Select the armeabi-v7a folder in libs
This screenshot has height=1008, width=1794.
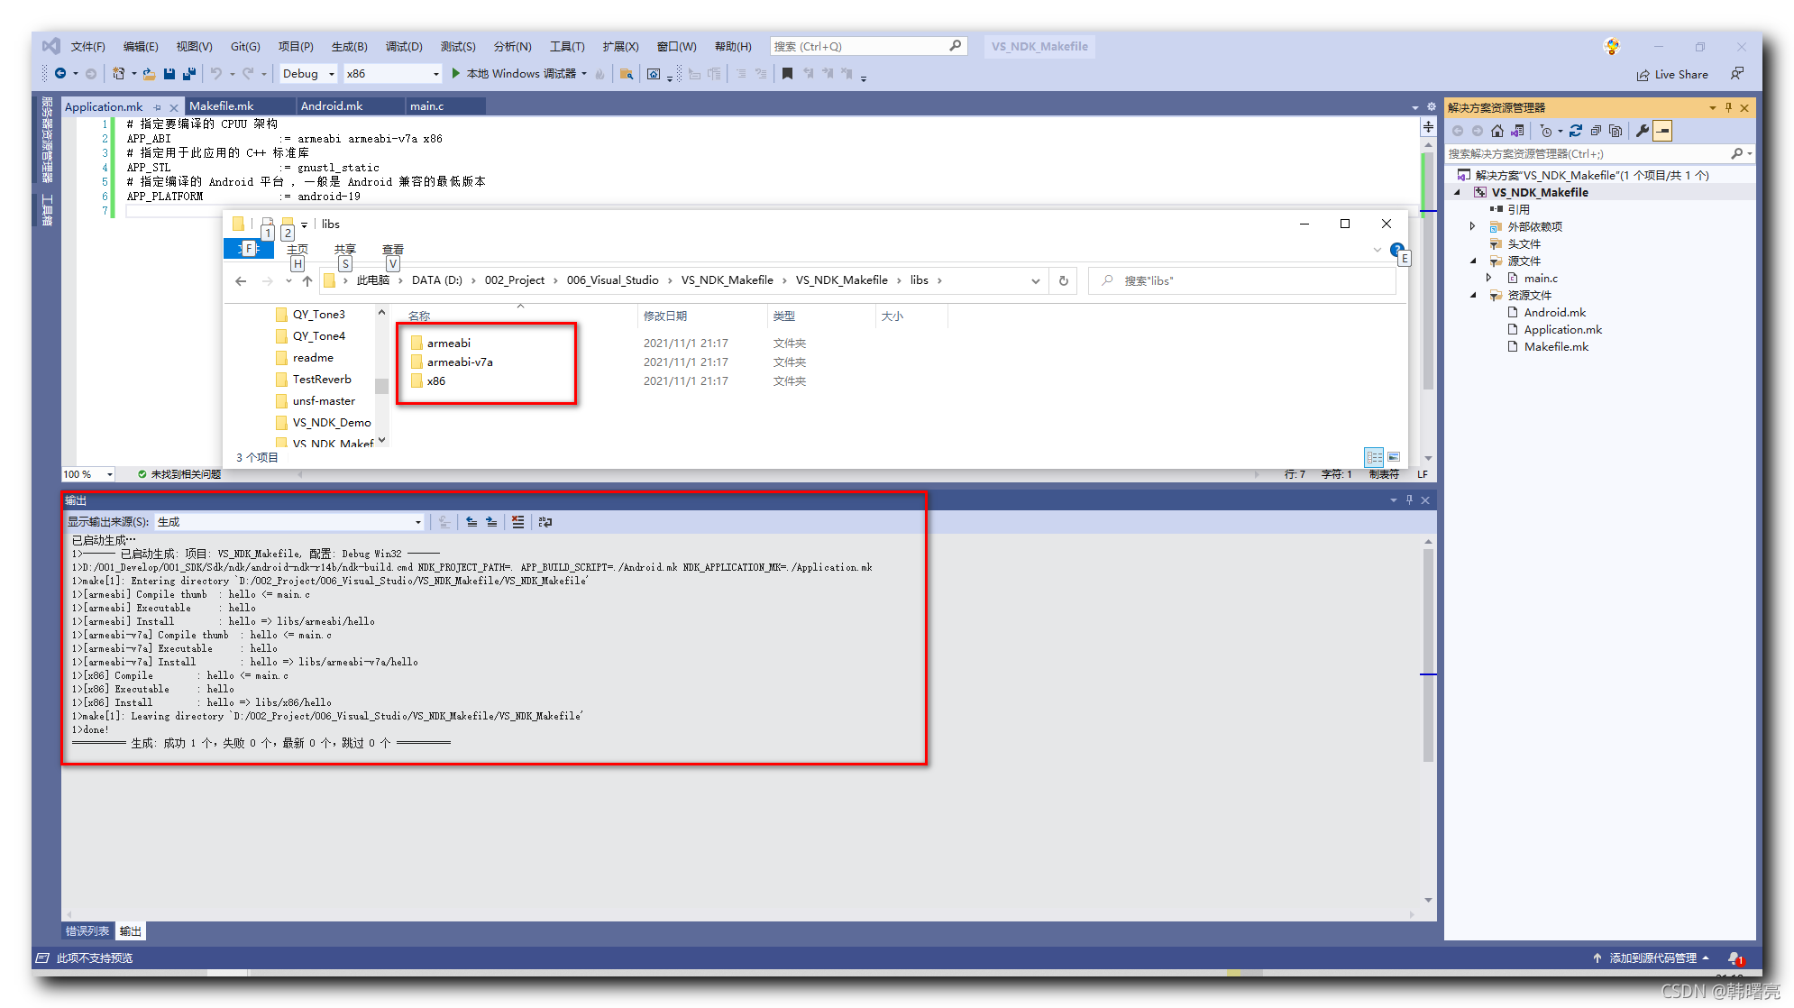[x=460, y=362]
